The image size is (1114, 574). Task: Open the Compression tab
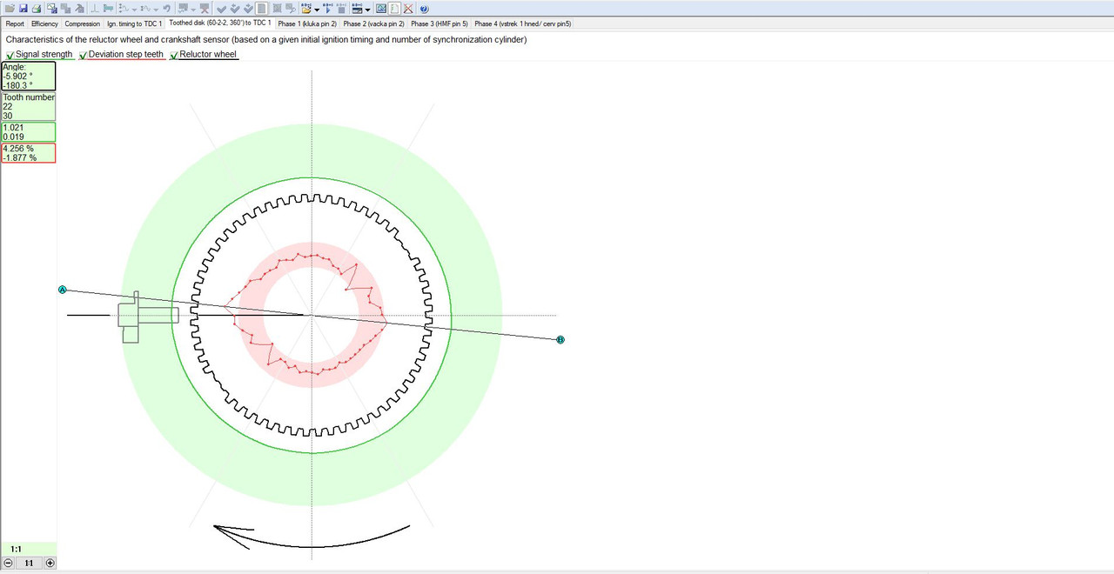coord(83,23)
